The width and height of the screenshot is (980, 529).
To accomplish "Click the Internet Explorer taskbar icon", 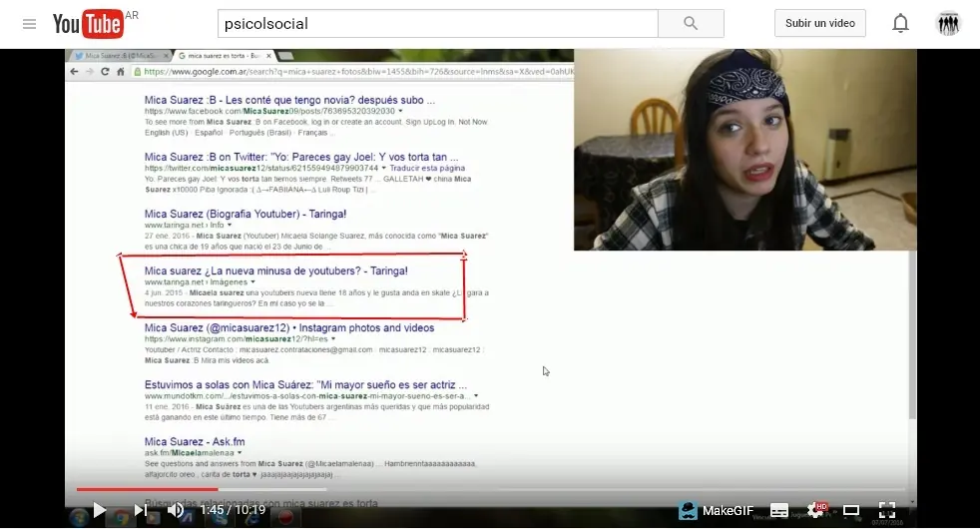I will 252,518.
